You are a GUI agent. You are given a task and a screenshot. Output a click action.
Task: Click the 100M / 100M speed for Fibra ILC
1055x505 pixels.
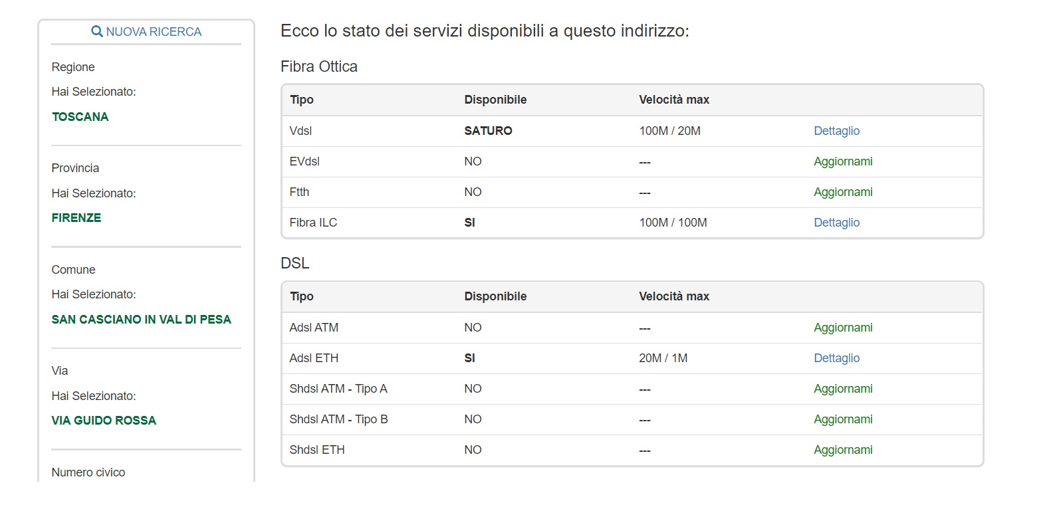click(x=673, y=223)
